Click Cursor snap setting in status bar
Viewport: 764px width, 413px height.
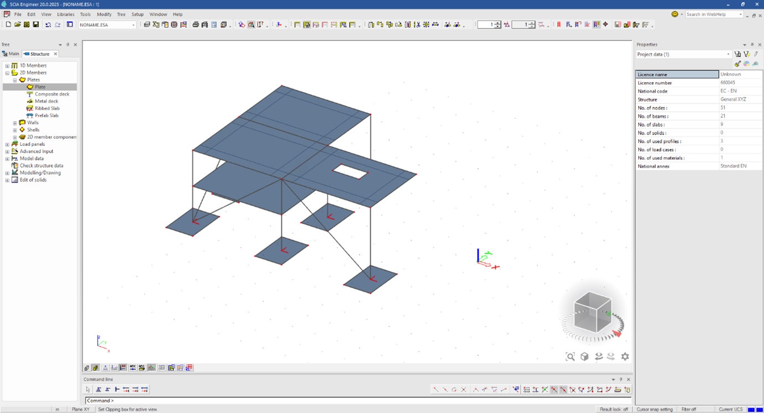pos(654,410)
